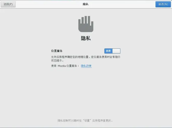The height and width of the screenshot is (128, 172).
Task: Click the raised hand privacy icon
Action: (86, 24)
